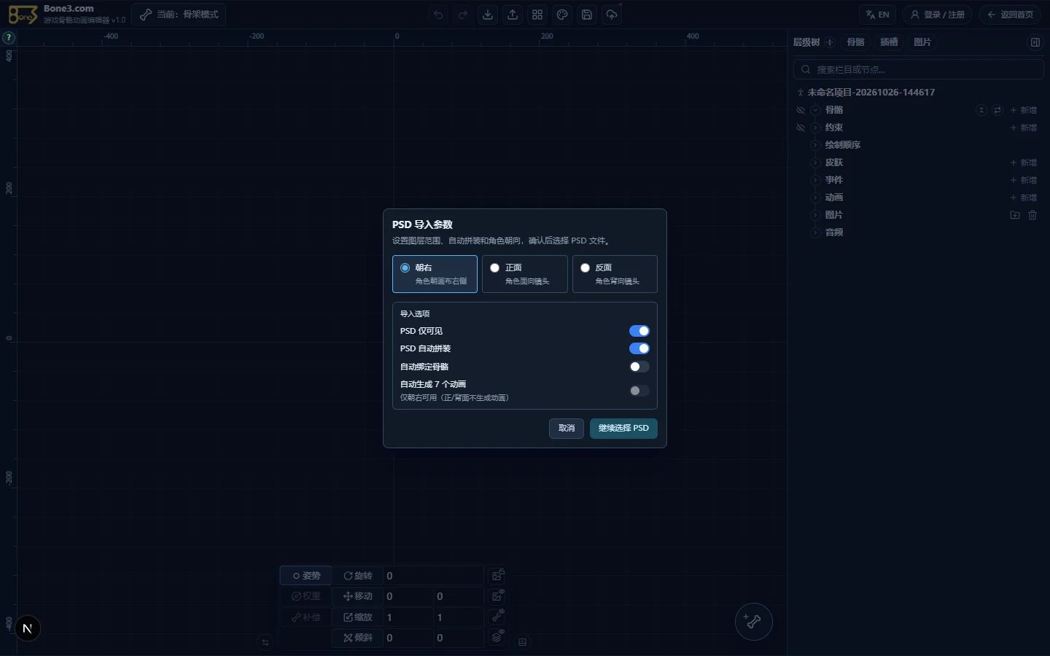The height and width of the screenshot is (656, 1050).
Task: Click the add-folder icon in 图片 row
Action: click(1014, 215)
